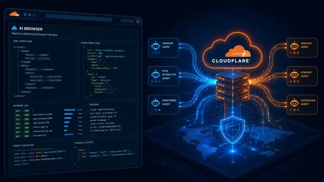Select the Monitoring Agent robot icon

tap(156, 103)
